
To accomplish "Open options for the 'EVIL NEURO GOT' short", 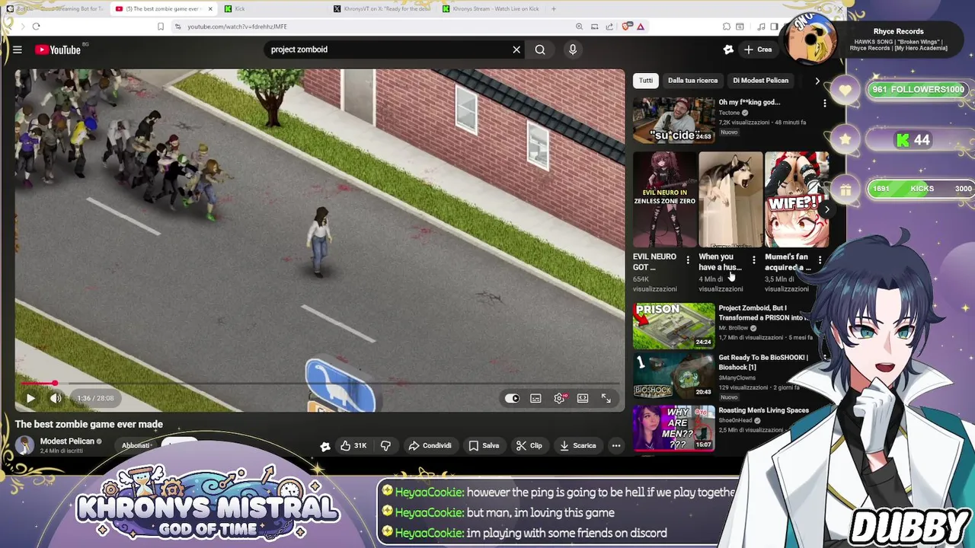I will click(x=688, y=261).
